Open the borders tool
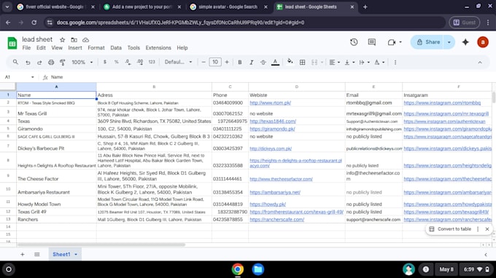The width and height of the screenshot is (496, 278). click(x=303, y=62)
